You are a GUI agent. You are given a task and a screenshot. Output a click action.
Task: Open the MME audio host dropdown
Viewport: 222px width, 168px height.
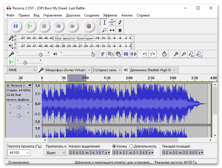(22, 70)
